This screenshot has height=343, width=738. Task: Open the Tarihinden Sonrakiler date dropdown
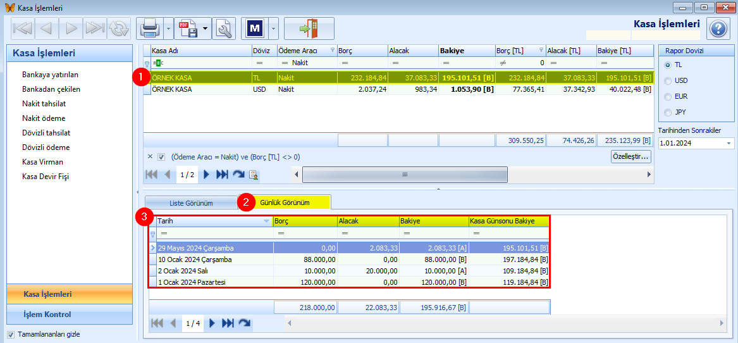pyautogui.click(x=729, y=143)
